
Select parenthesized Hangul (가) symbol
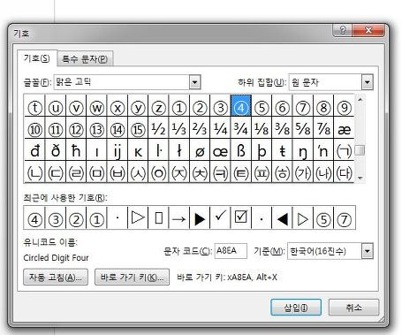303,172
